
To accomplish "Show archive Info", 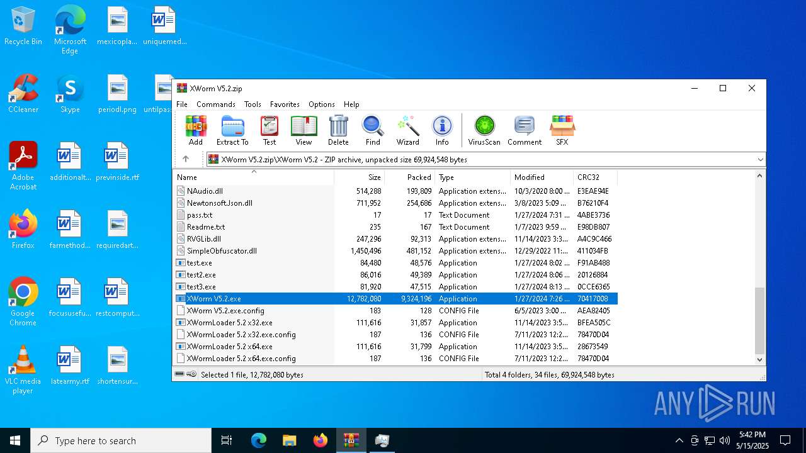I will point(442,130).
